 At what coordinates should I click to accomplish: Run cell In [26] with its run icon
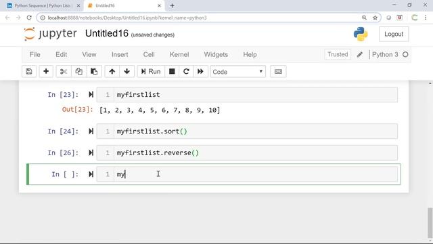coord(91,152)
